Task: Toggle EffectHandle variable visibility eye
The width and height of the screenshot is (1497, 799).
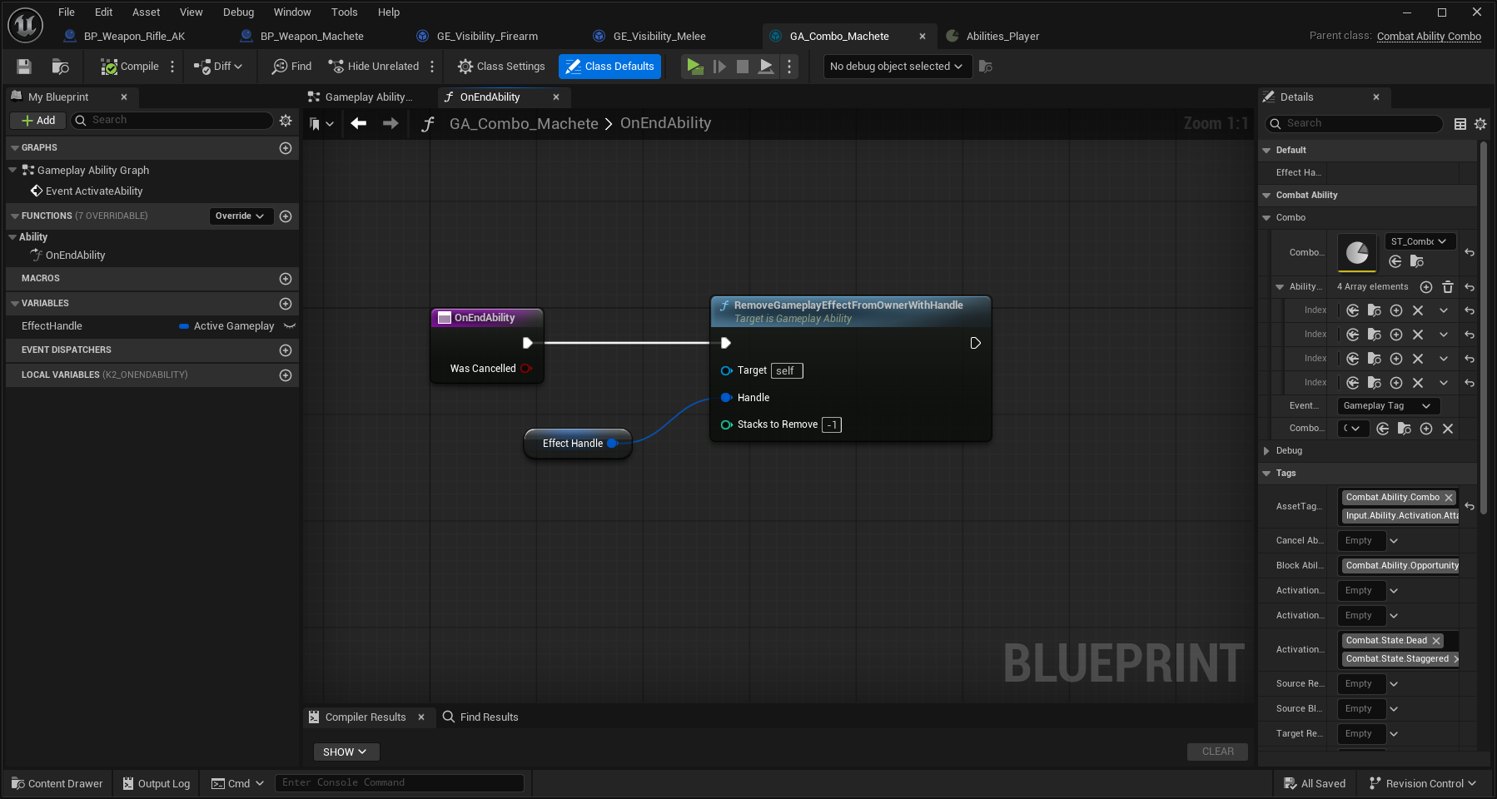Action: click(290, 326)
